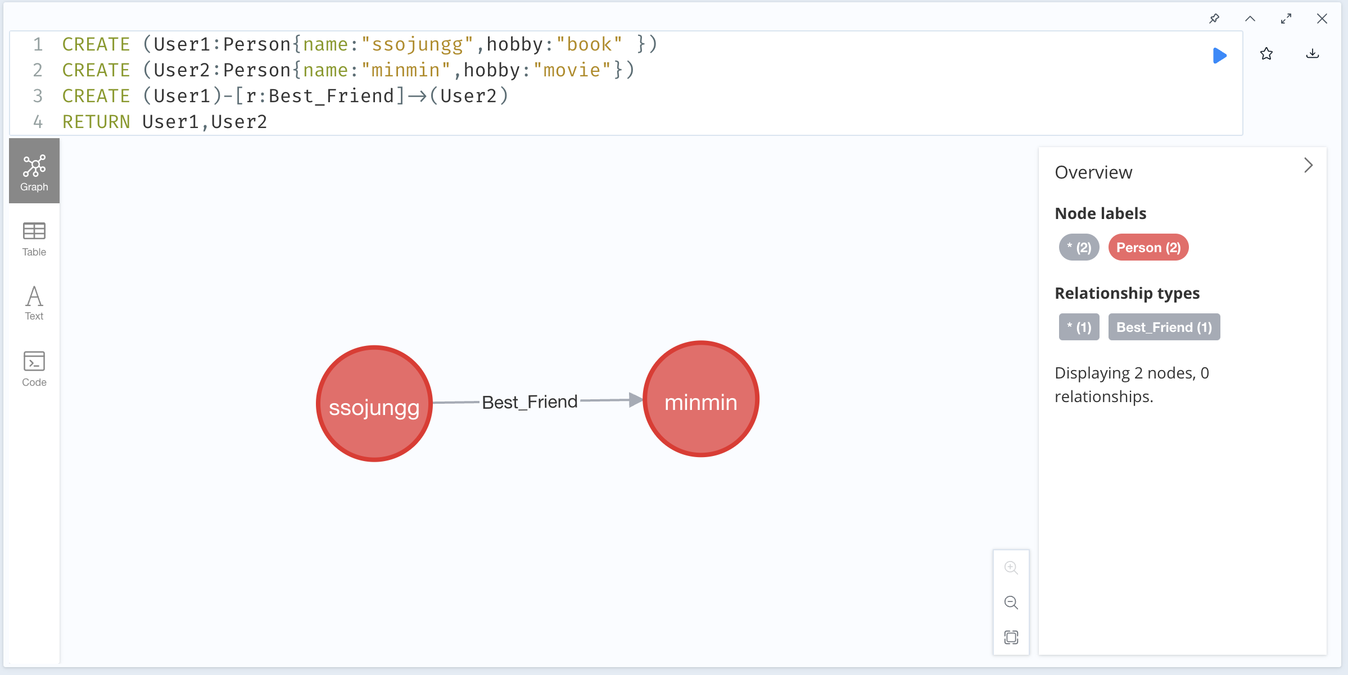Save query as favorite with star icon
This screenshot has width=1348, height=675.
(x=1266, y=54)
